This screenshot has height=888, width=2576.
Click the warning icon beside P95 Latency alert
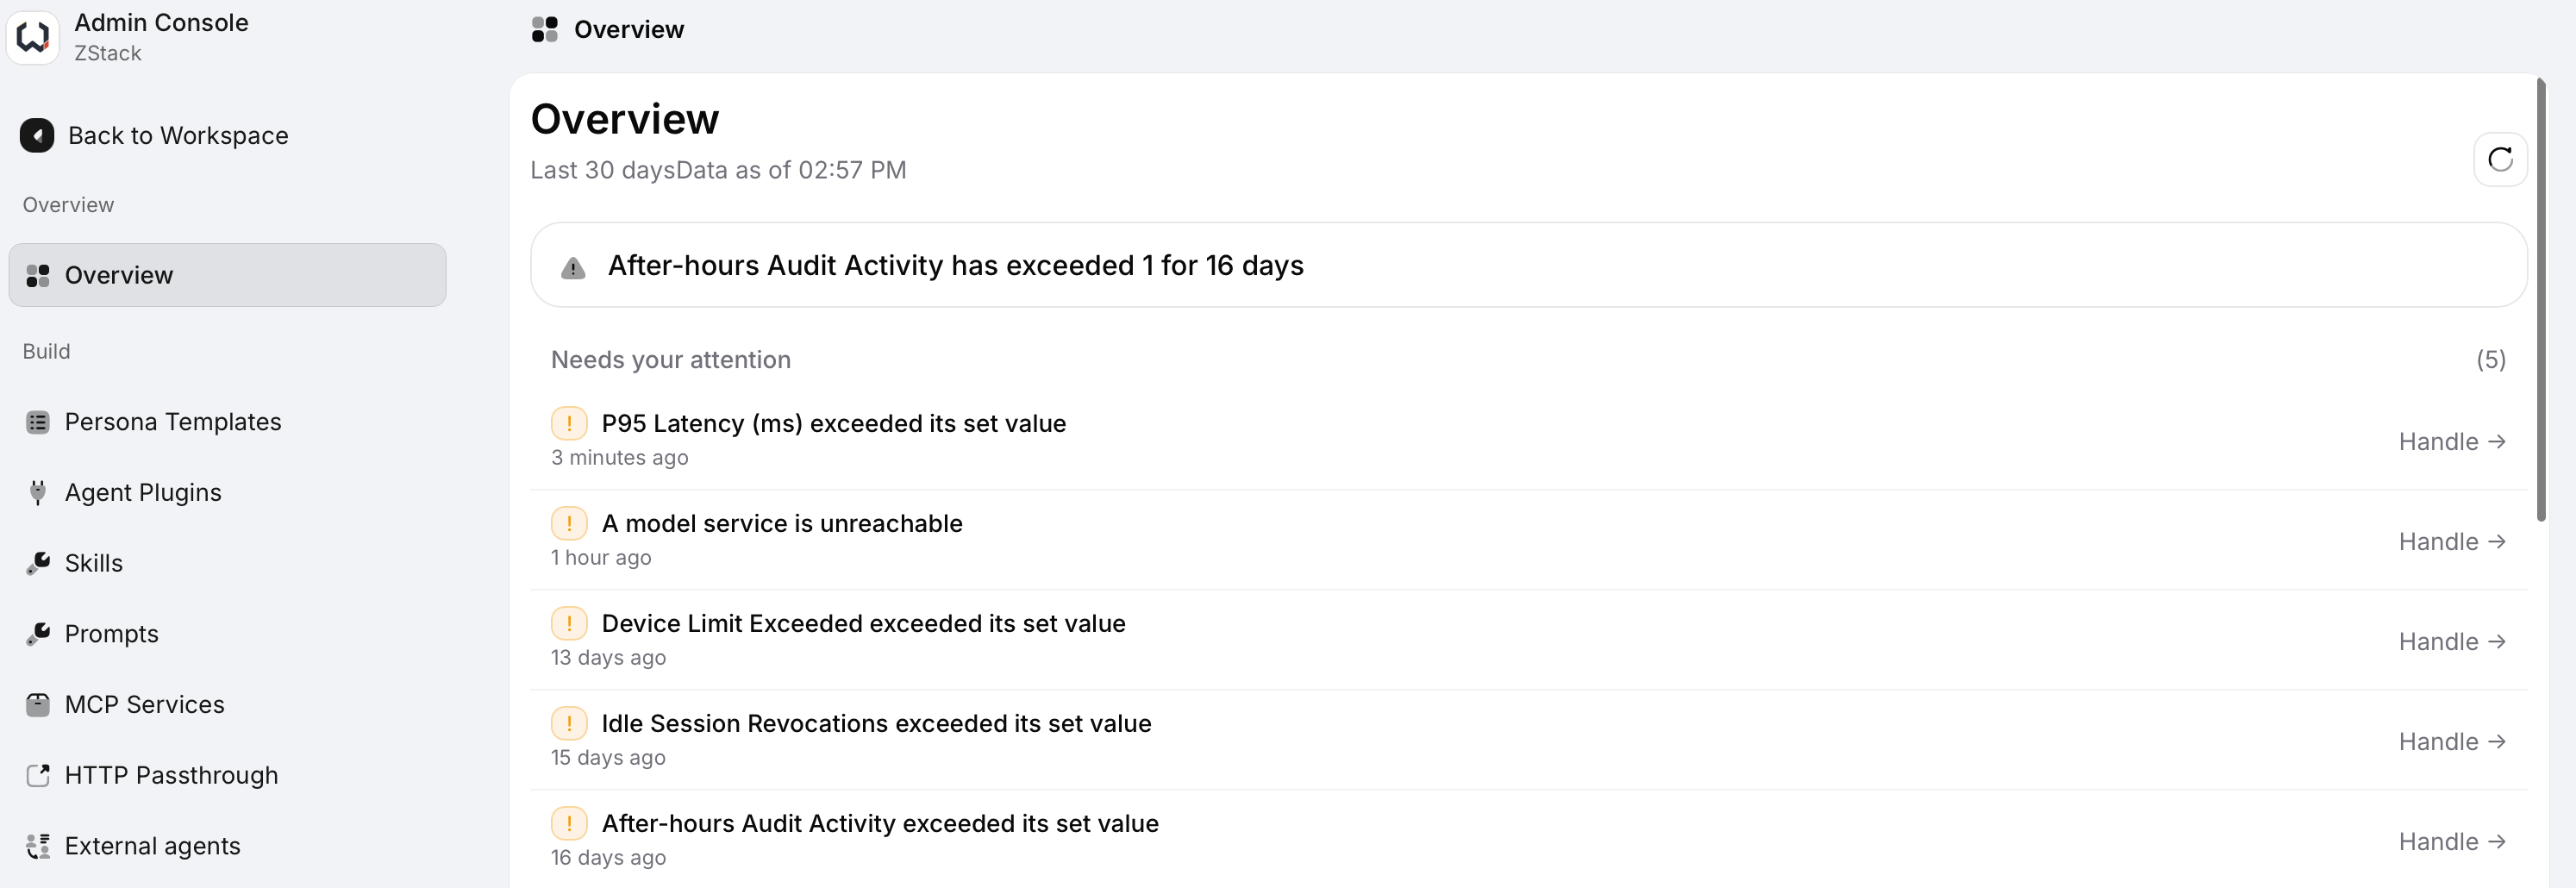pos(569,423)
